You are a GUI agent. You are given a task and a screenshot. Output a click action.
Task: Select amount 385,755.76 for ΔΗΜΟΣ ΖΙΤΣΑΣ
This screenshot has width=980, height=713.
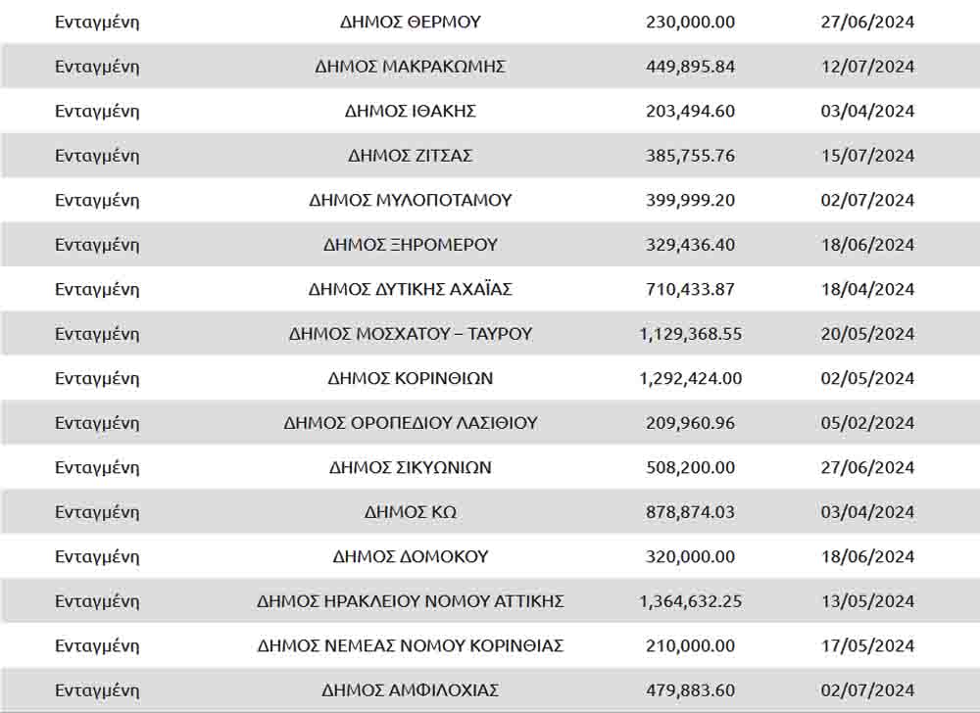[690, 156]
